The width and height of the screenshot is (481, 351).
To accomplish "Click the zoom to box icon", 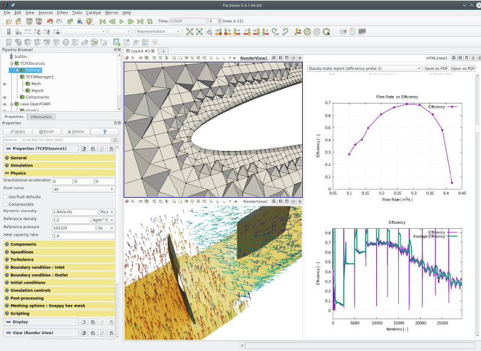I will pyautogui.click(x=209, y=32).
